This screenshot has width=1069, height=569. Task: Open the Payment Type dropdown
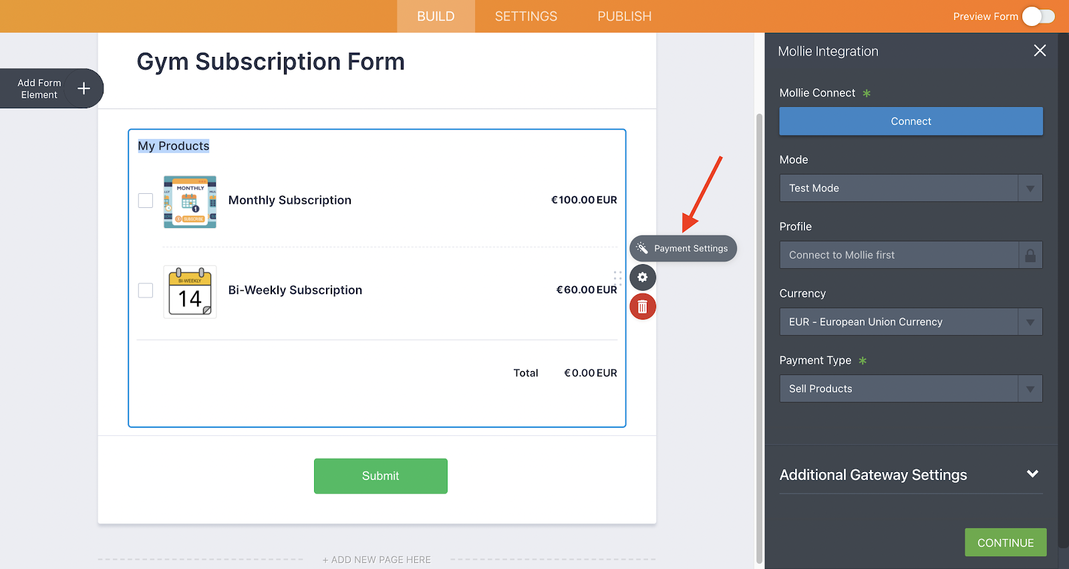point(911,389)
